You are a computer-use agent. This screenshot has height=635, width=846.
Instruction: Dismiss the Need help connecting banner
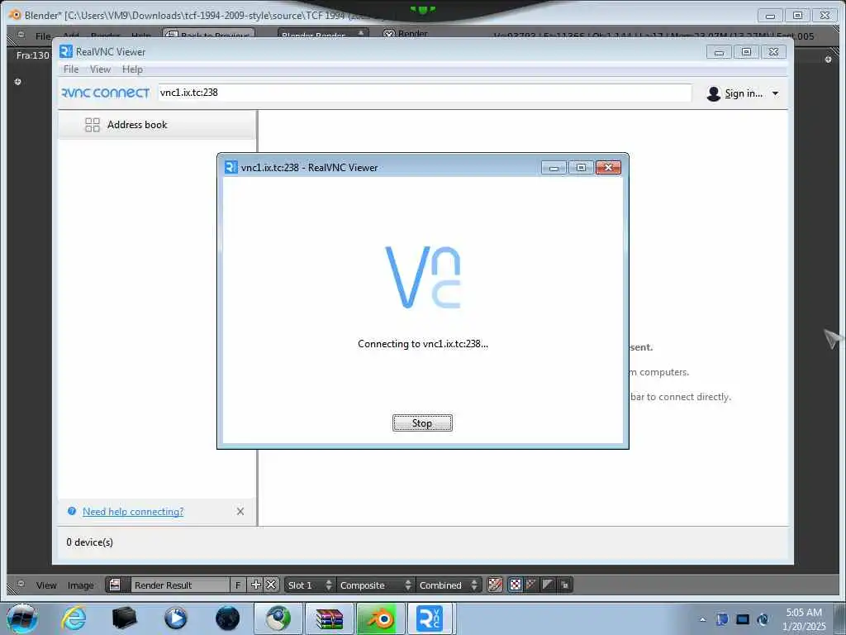[x=240, y=511]
